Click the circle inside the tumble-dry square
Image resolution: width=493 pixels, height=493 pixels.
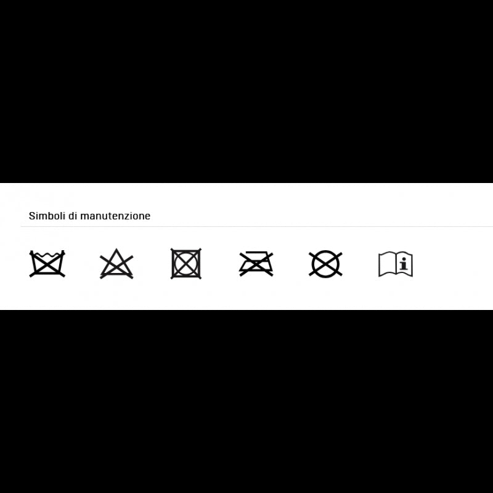[186, 264]
